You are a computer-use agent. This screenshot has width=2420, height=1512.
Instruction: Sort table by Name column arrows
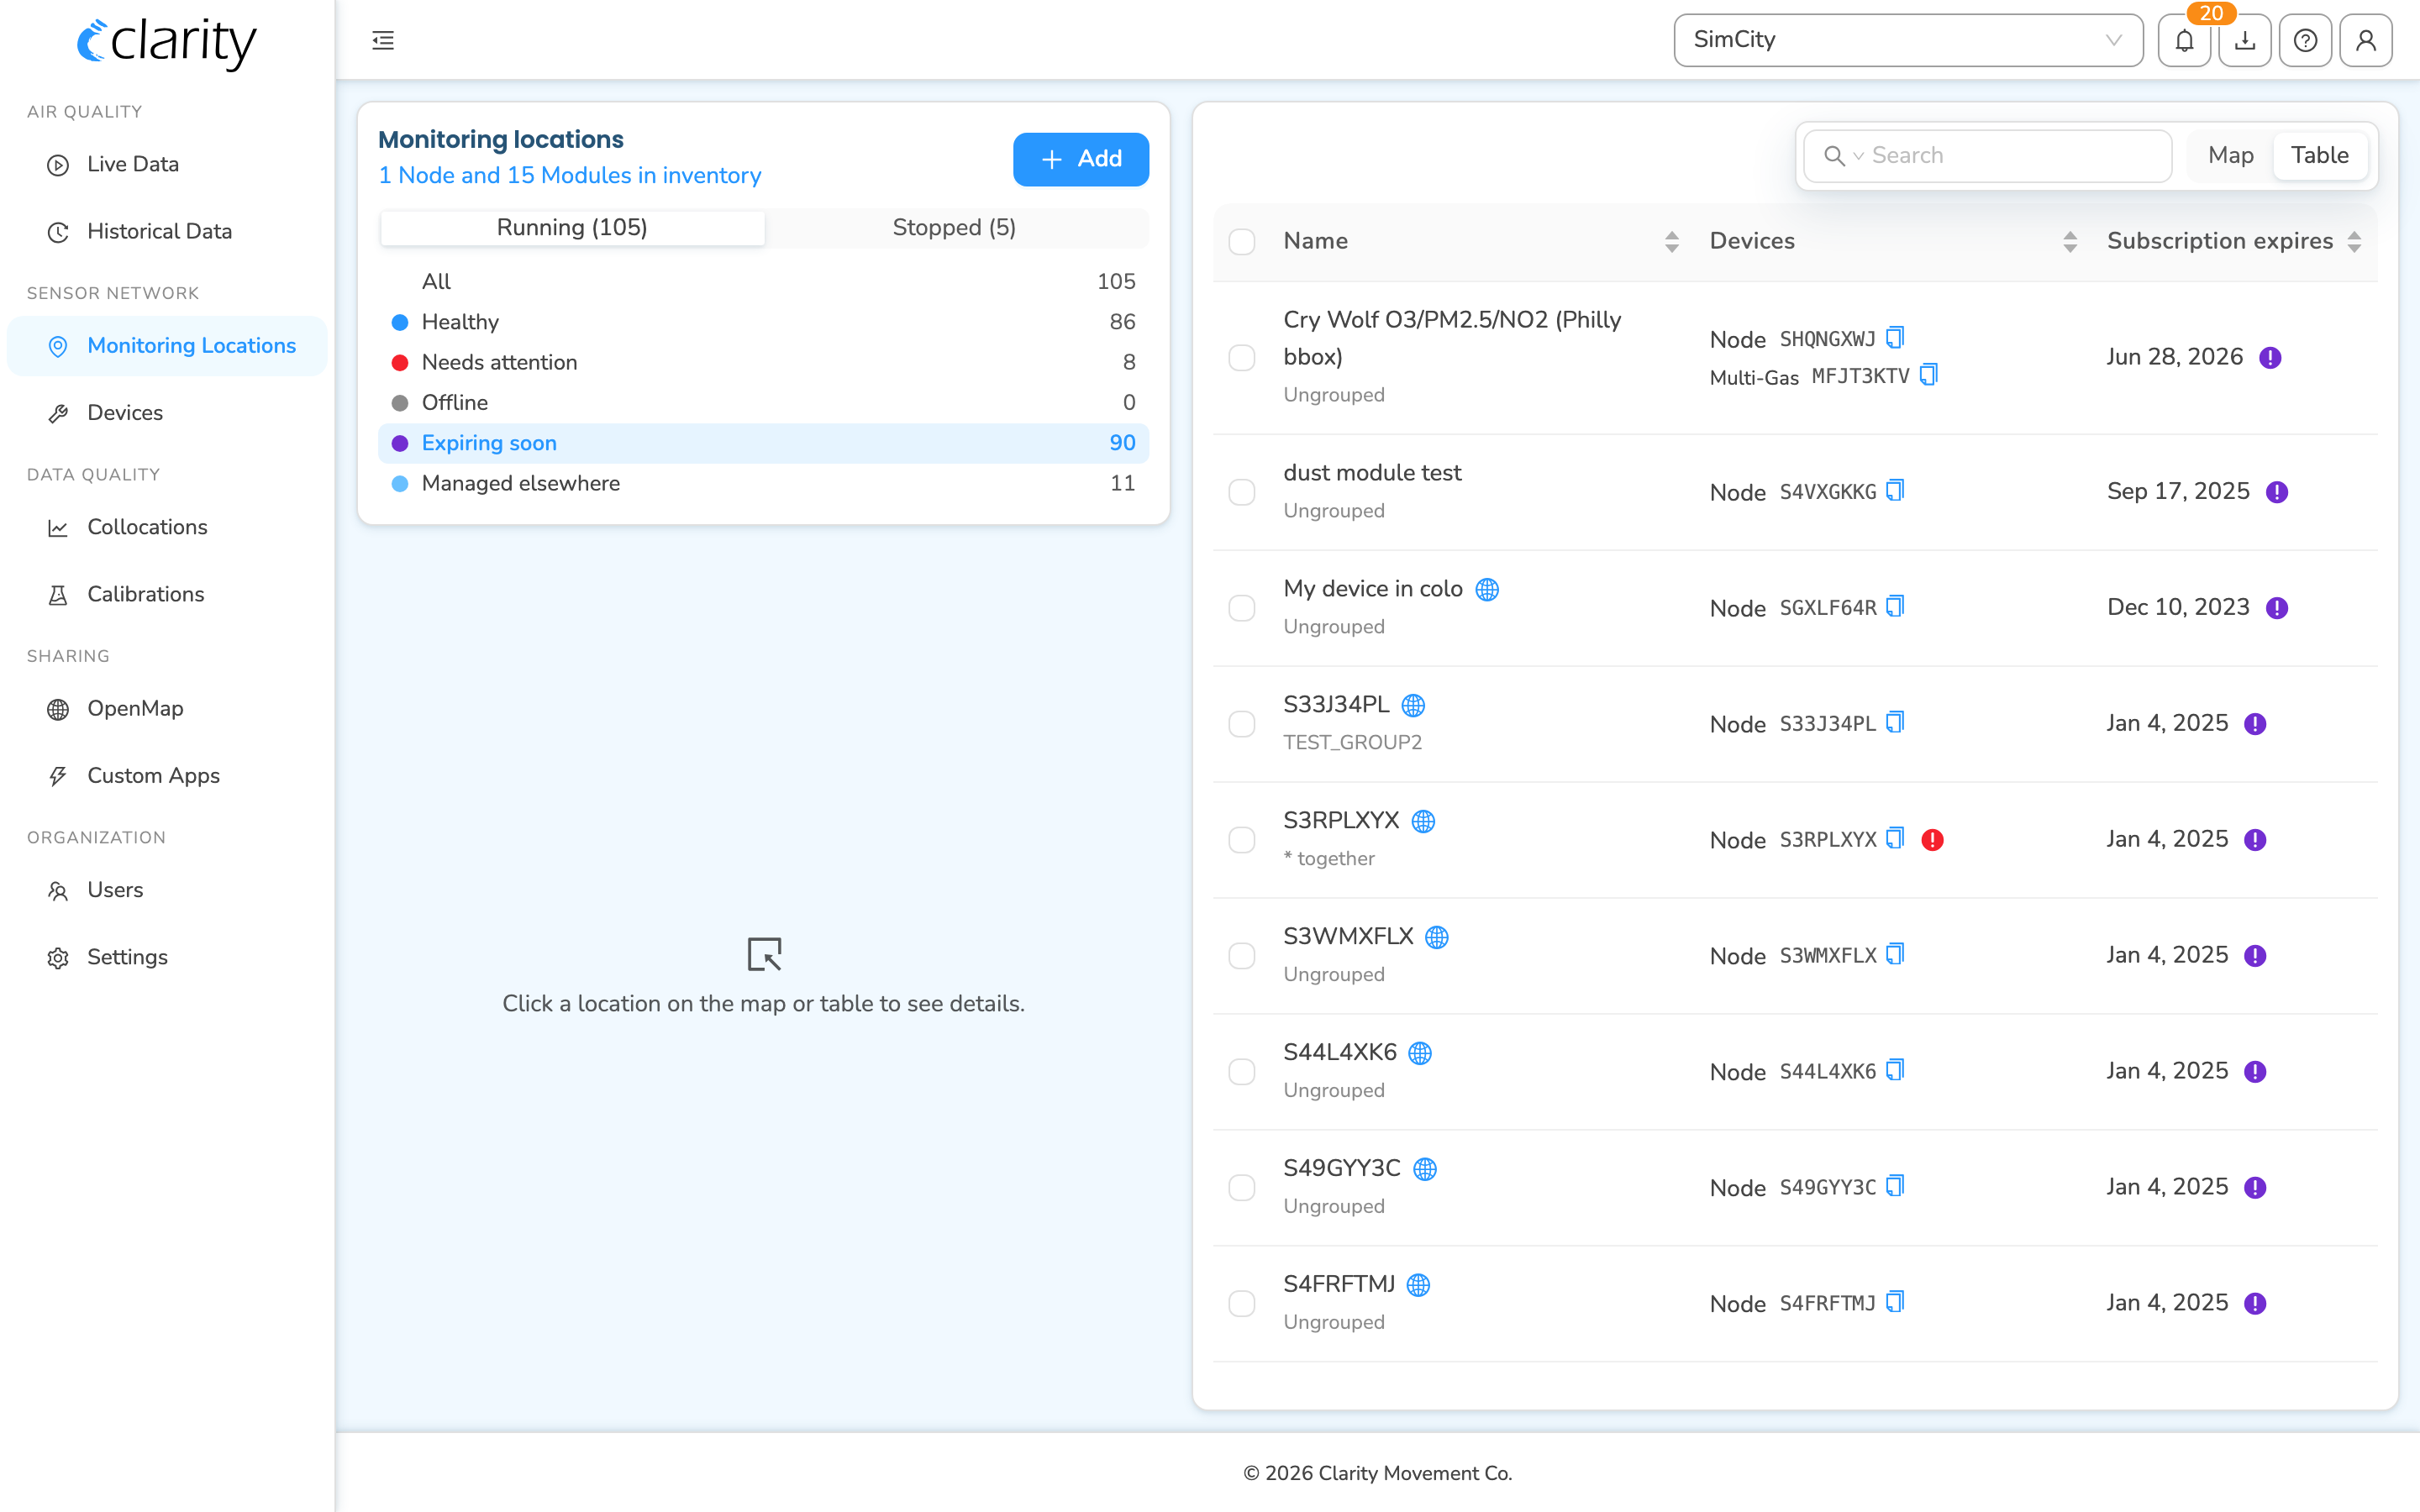[x=1671, y=242]
